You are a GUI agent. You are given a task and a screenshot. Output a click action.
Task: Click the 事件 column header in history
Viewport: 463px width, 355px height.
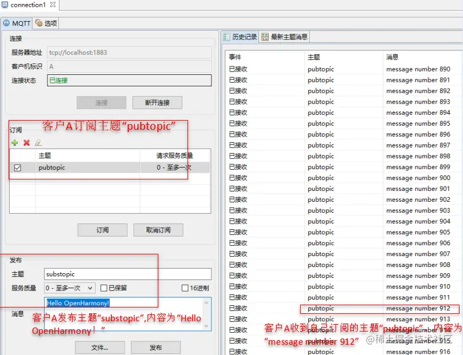(265, 57)
